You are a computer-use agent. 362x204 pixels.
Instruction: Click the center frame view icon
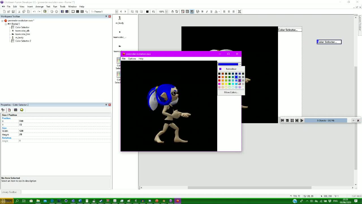point(240,12)
